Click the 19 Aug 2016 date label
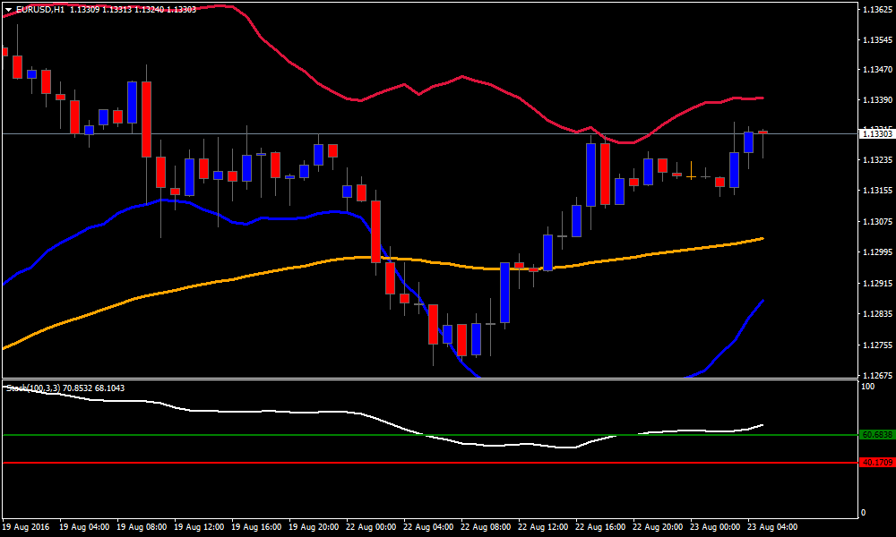 click(x=28, y=527)
